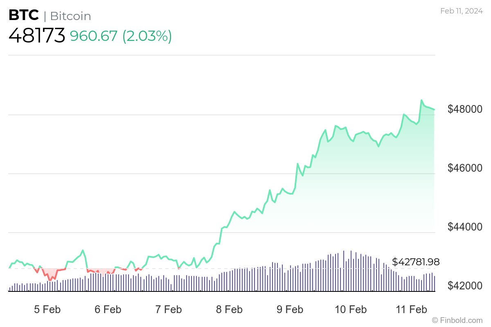The height and width of the screenshot is (327, 491).
Task: Pick the 10 Feb axis label
Action: pyautogui.click(x=350, y=309)
